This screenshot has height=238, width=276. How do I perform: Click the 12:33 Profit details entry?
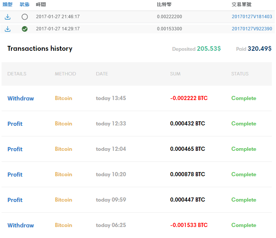tap(15, 124)
